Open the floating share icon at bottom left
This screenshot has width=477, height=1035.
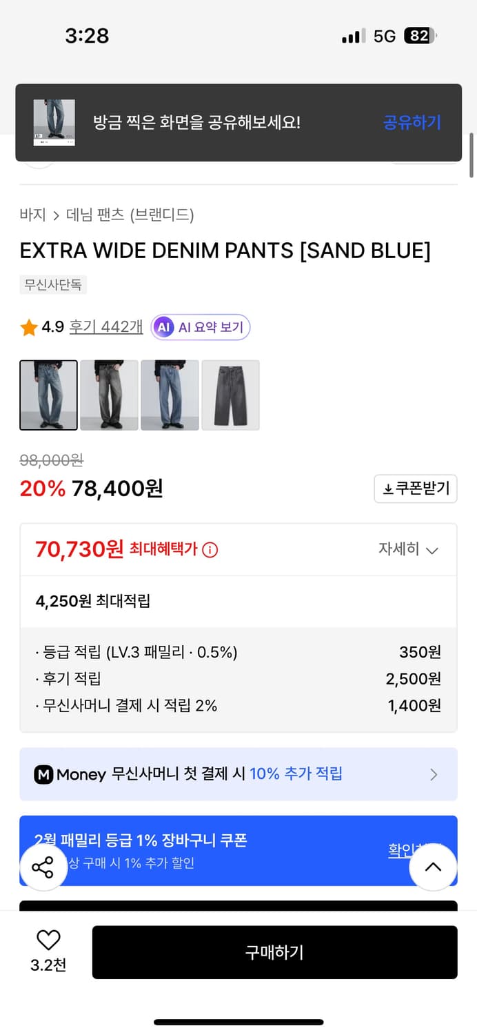[43, 867]
